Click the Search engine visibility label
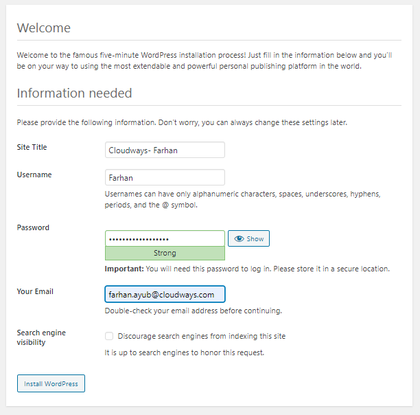Image resolution: width=420 pixels, height=415 pixels. click(41, 337)
